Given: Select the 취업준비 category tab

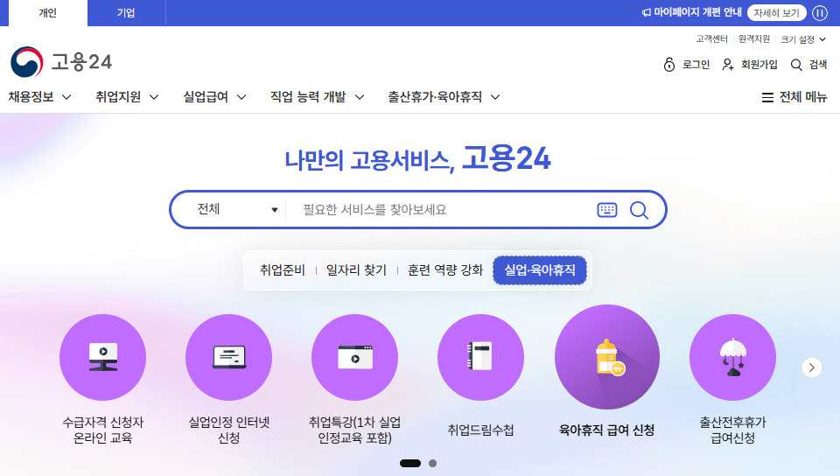Looking at the screenshot, I should tap(283, 269).
